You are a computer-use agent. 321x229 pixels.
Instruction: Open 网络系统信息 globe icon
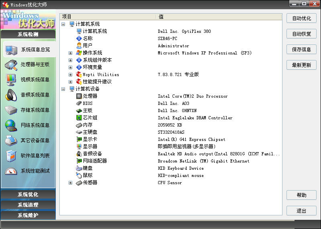click(11, 125)
